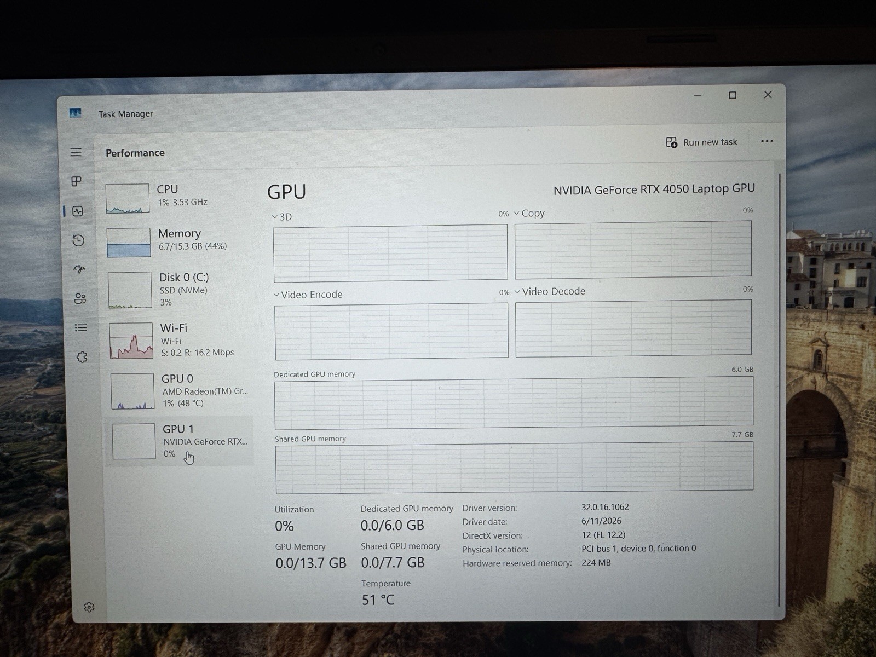
Task: Click shared GPU memory 0.0/7.7 GB value
Action: pos(393,563)
